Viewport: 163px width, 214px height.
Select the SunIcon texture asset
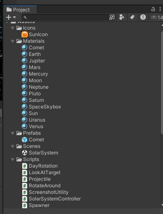pyautogui.click(x=35, y=35)
